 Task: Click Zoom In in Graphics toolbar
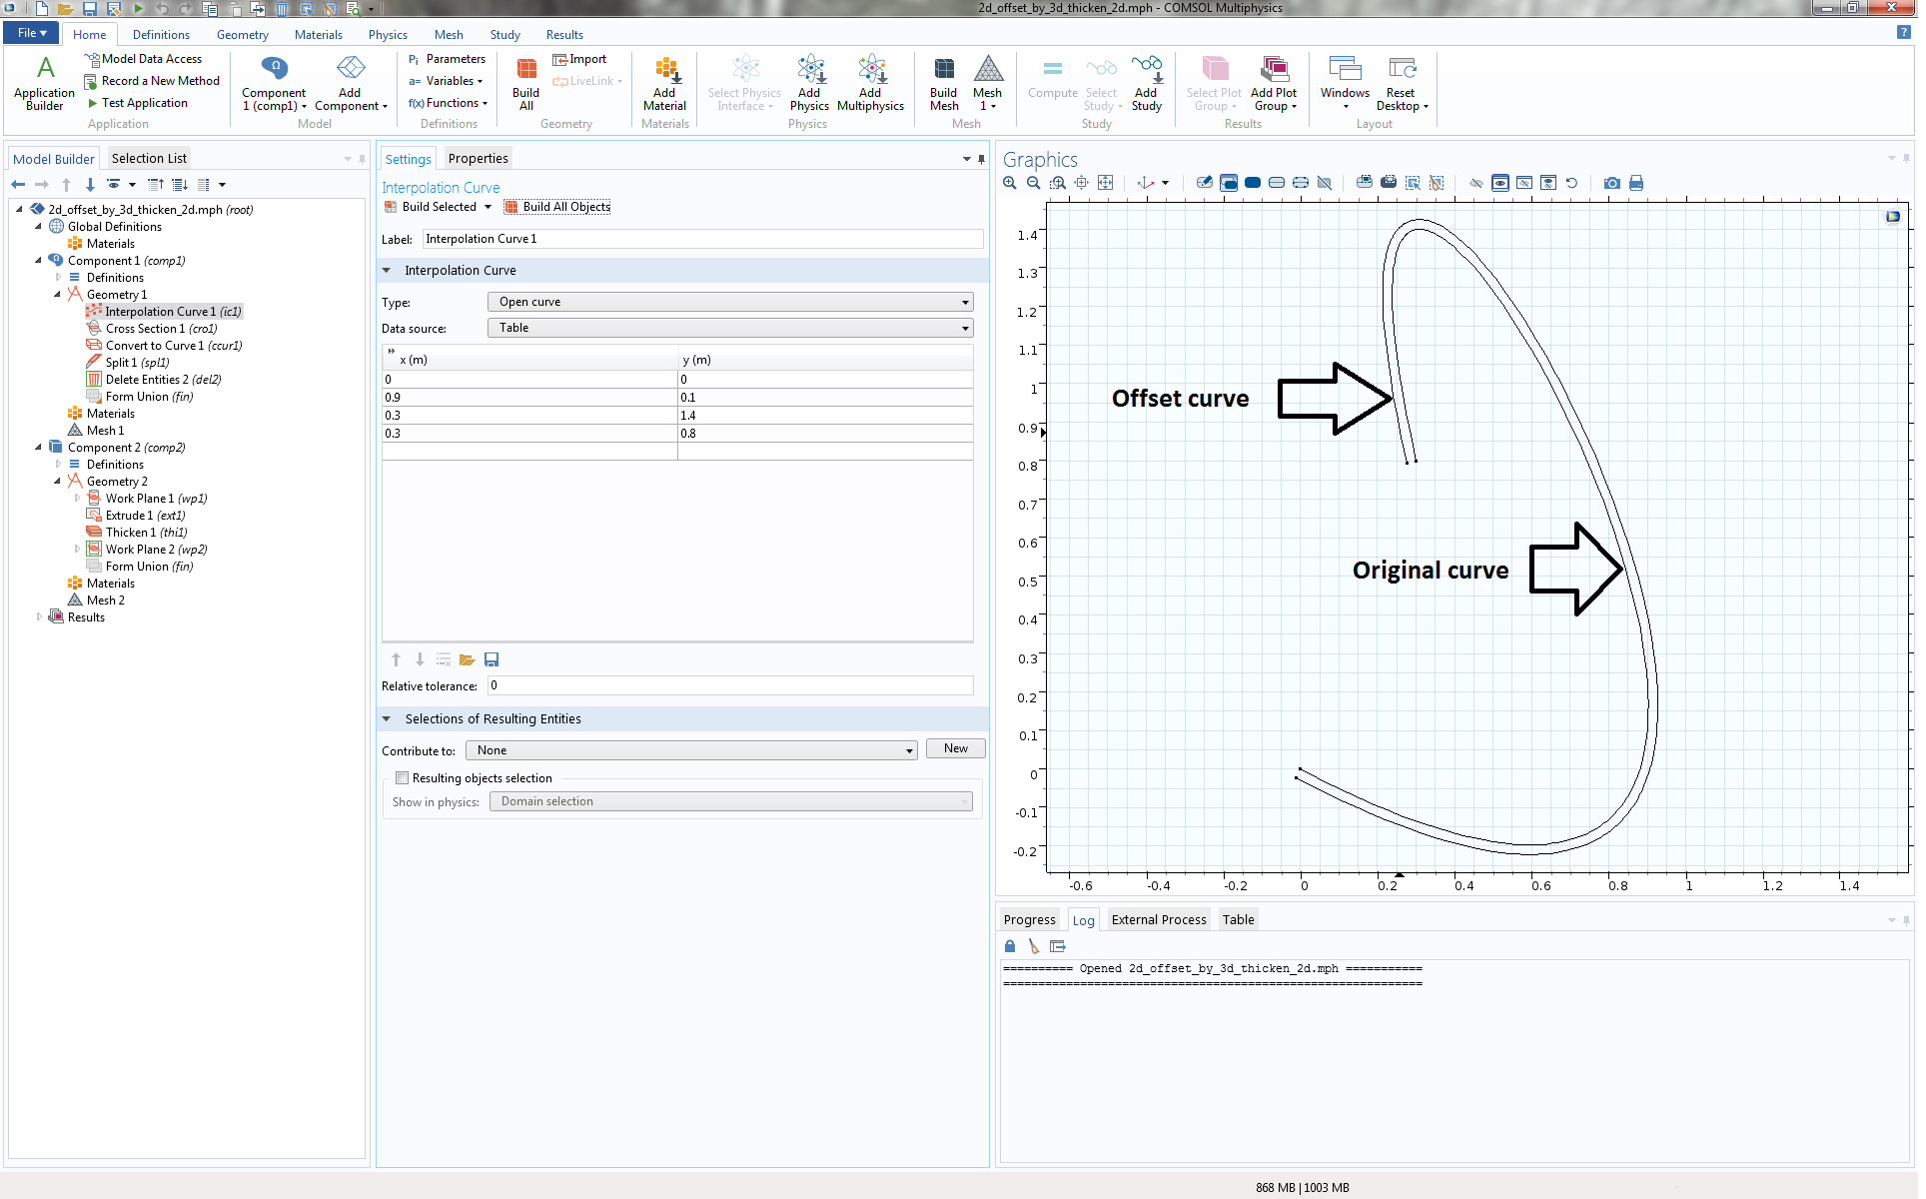tap(1009, 183)
